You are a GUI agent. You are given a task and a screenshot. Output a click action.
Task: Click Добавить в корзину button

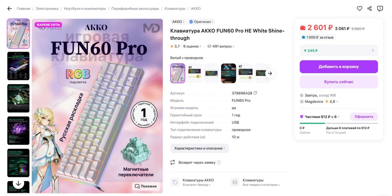339,67
